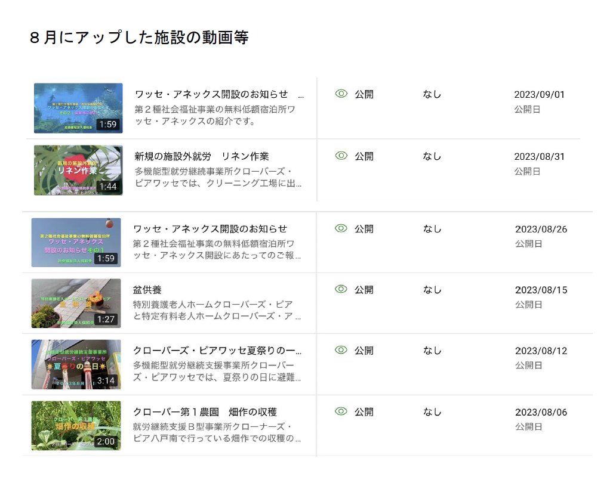The image size is (613, 477).
Task: Click the date 2023/09/01
Action: [540, 95]
